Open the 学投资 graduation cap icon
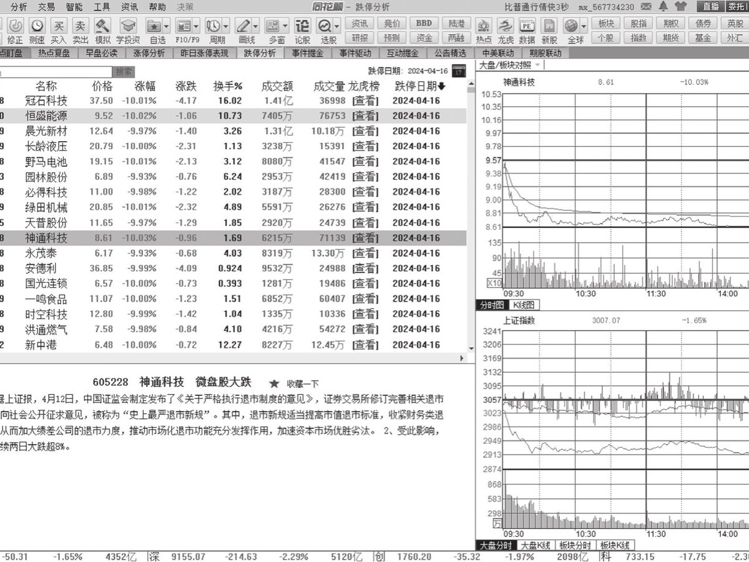 coord(128,26)
